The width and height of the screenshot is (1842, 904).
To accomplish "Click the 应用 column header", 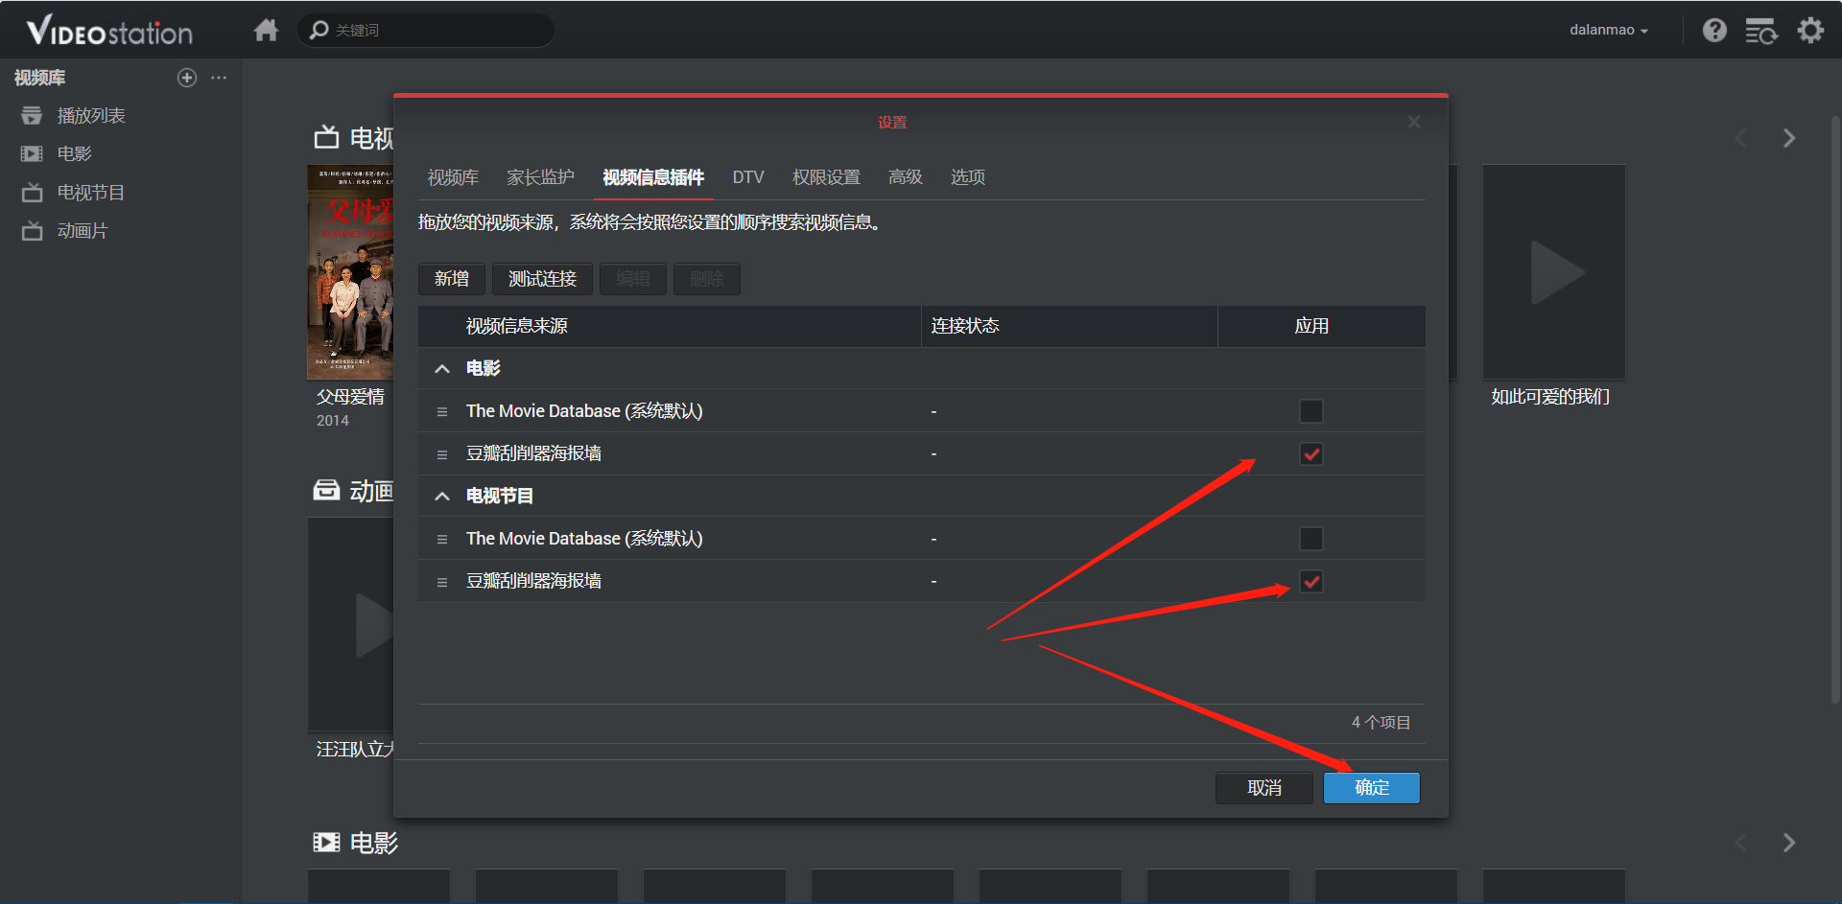I will [x=1321, y=326].
